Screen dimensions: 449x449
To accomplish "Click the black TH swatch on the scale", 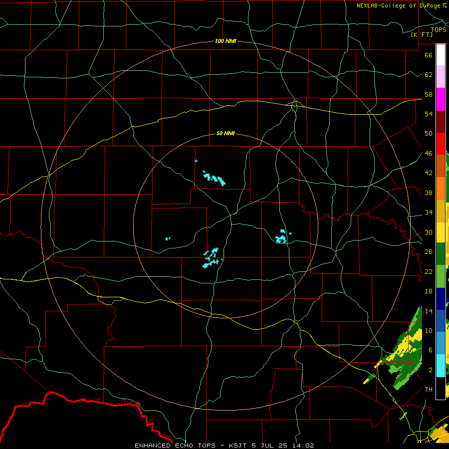I will click(x=441, y=388).
